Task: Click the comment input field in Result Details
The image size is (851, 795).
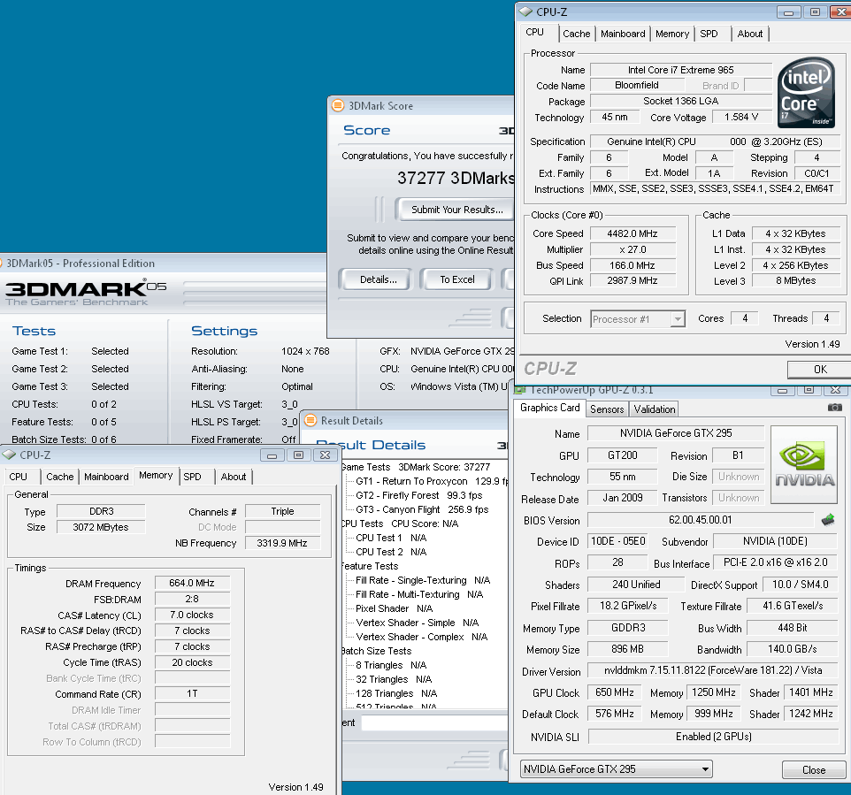Action: point(434,722)
